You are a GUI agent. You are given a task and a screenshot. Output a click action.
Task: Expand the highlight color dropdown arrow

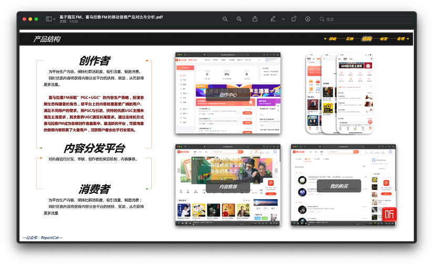pos(283,19)
